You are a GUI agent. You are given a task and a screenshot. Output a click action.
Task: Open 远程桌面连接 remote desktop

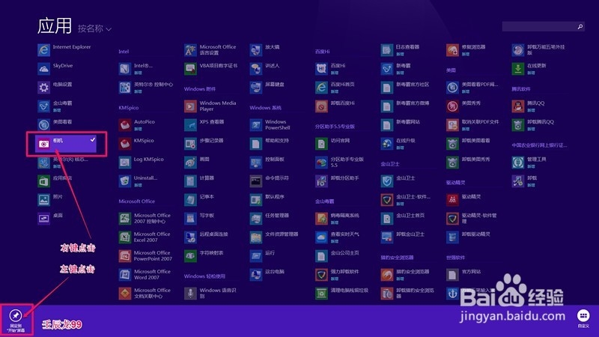207,237
